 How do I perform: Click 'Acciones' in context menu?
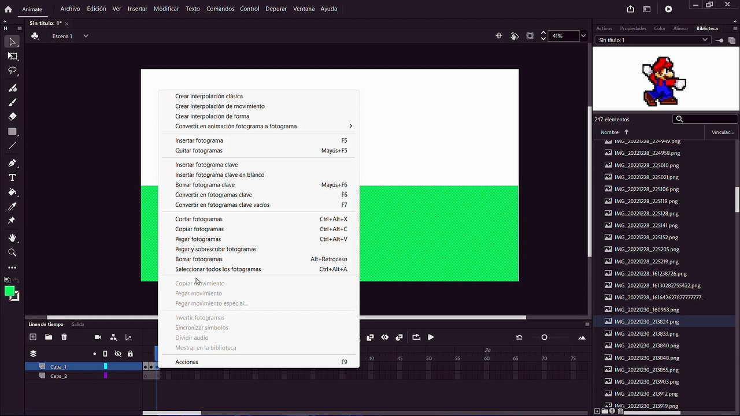pos(187,362)
